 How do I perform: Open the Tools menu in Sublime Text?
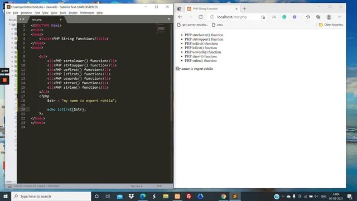(63, 13)
